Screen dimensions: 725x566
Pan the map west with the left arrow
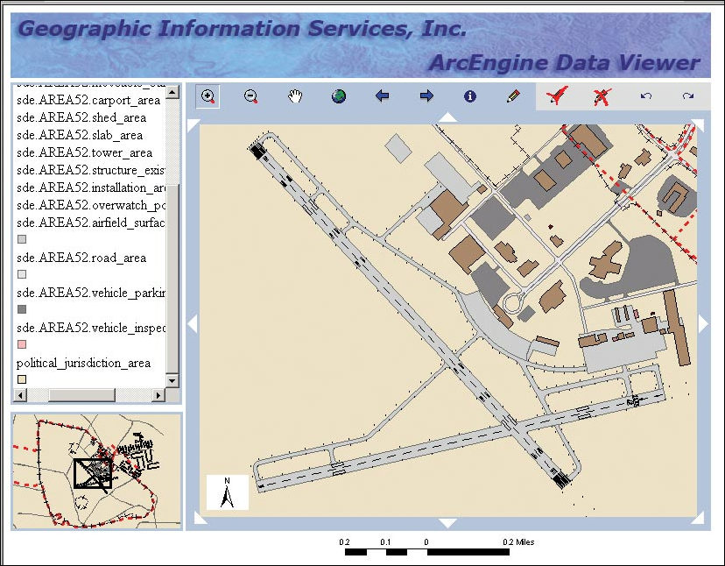[x=193, y=323]
